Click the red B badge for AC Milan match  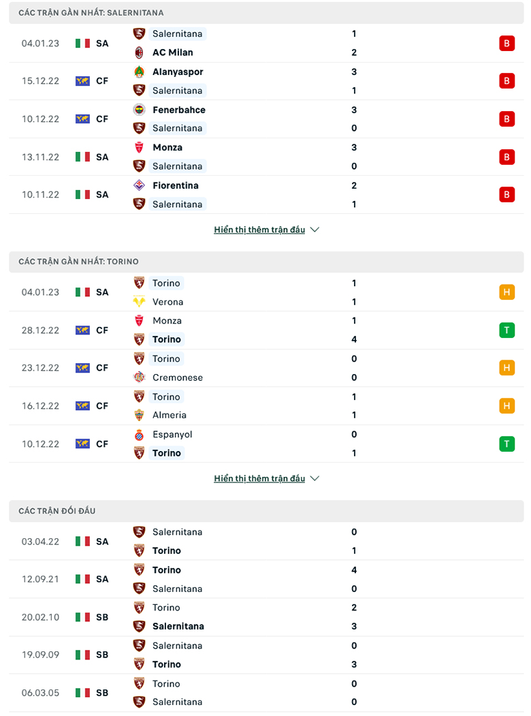(506, 43)
